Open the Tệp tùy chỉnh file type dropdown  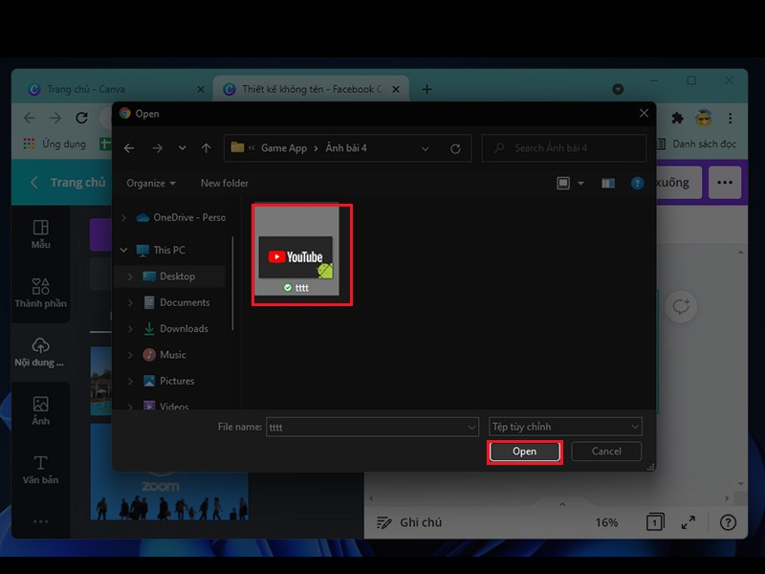coord(564,427)
